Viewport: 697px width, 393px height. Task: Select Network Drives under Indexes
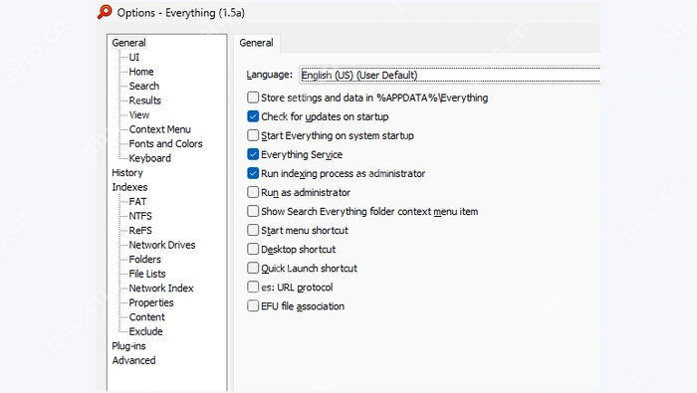point(161,245)
